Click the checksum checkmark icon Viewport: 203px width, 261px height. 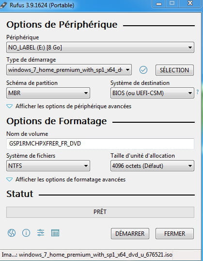click(143, 70)
